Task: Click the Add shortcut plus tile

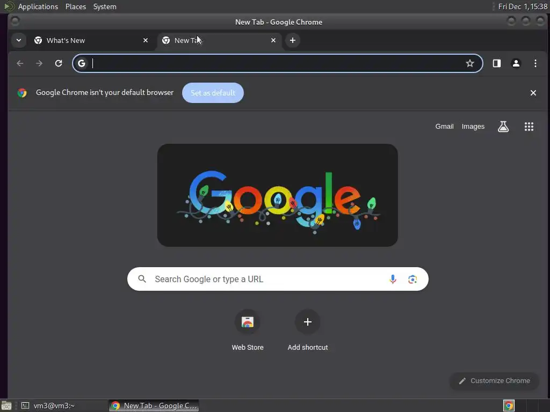Action: [x=308, y=330]
